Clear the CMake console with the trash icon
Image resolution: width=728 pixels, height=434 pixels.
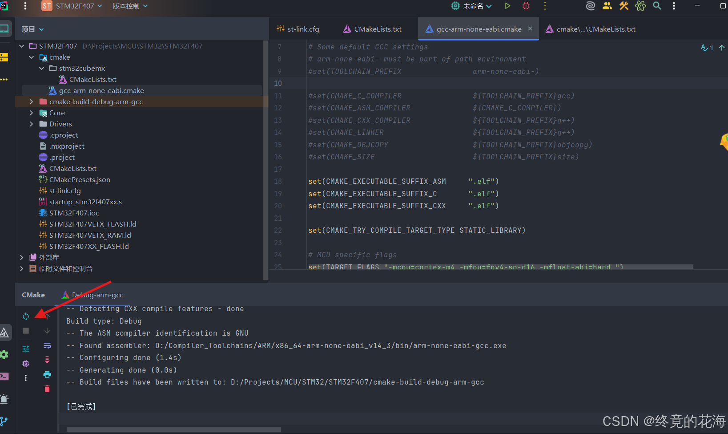tap(47, 389)
